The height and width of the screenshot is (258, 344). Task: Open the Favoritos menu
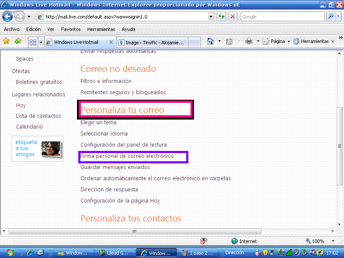tap(71, 29)
